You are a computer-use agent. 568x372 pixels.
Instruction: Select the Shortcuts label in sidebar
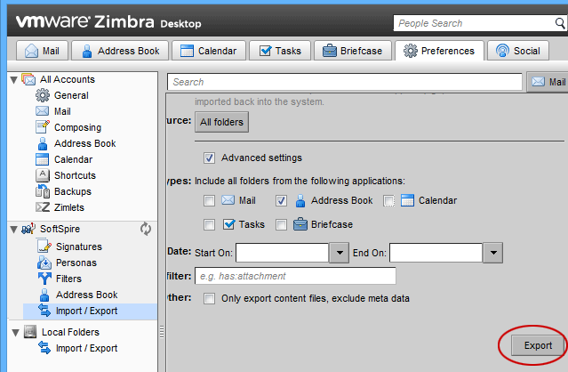click(x=75, y=175)
